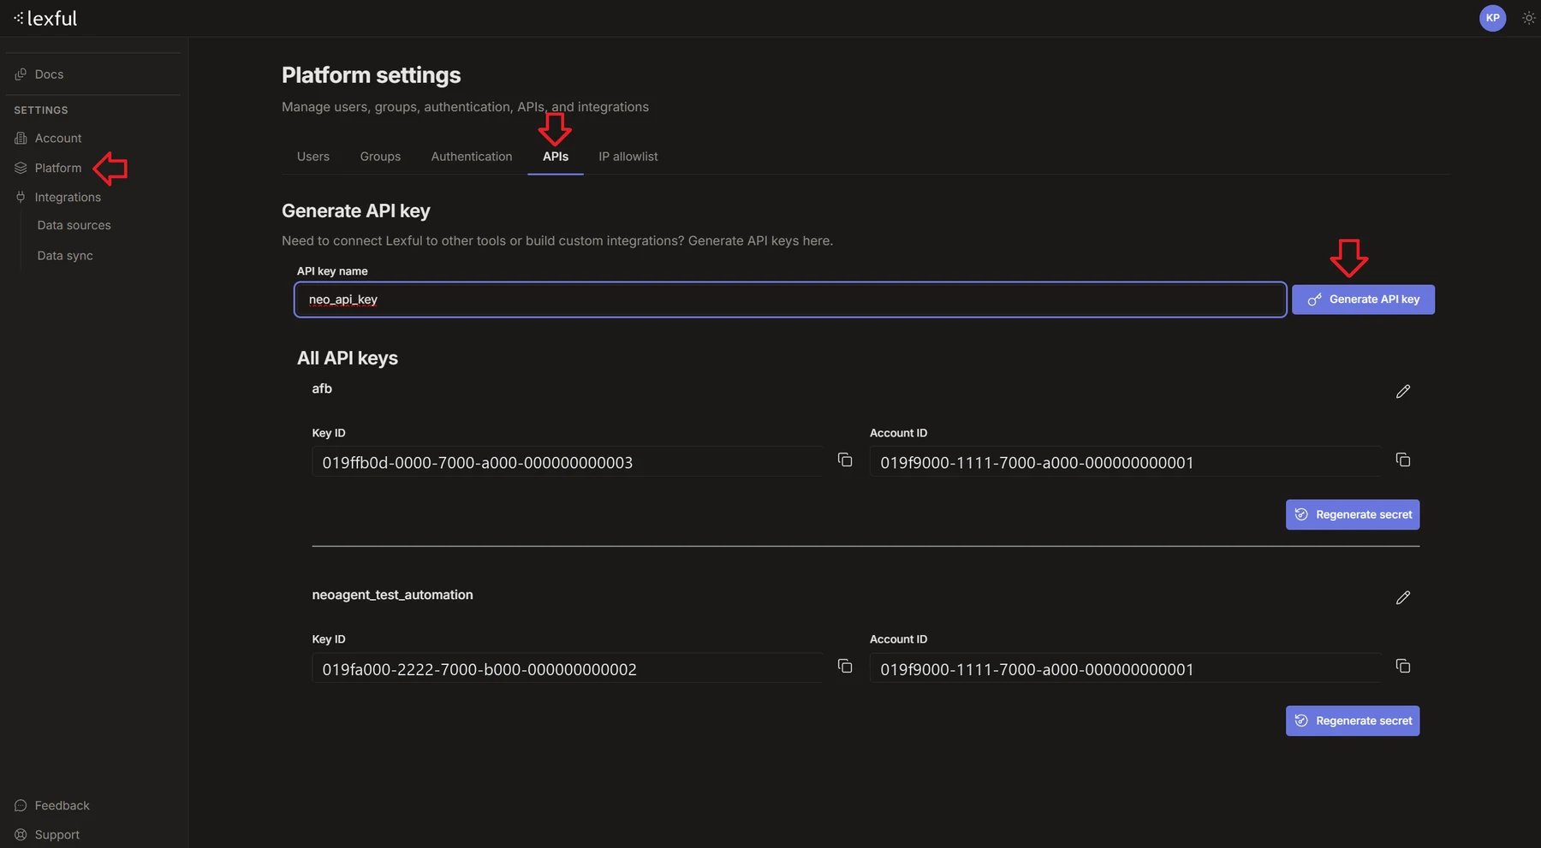Focus the API key name input field
The image size is (1541, 848).
pyautogui.click(x=790, y=299)
